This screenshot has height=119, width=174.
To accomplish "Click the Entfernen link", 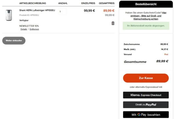I will pyautogui.click(x=34, y=29).
